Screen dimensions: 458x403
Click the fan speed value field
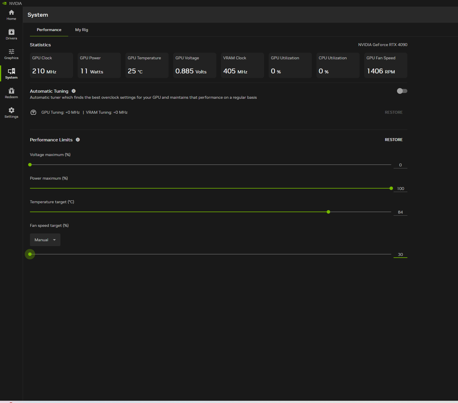[400, 254]
